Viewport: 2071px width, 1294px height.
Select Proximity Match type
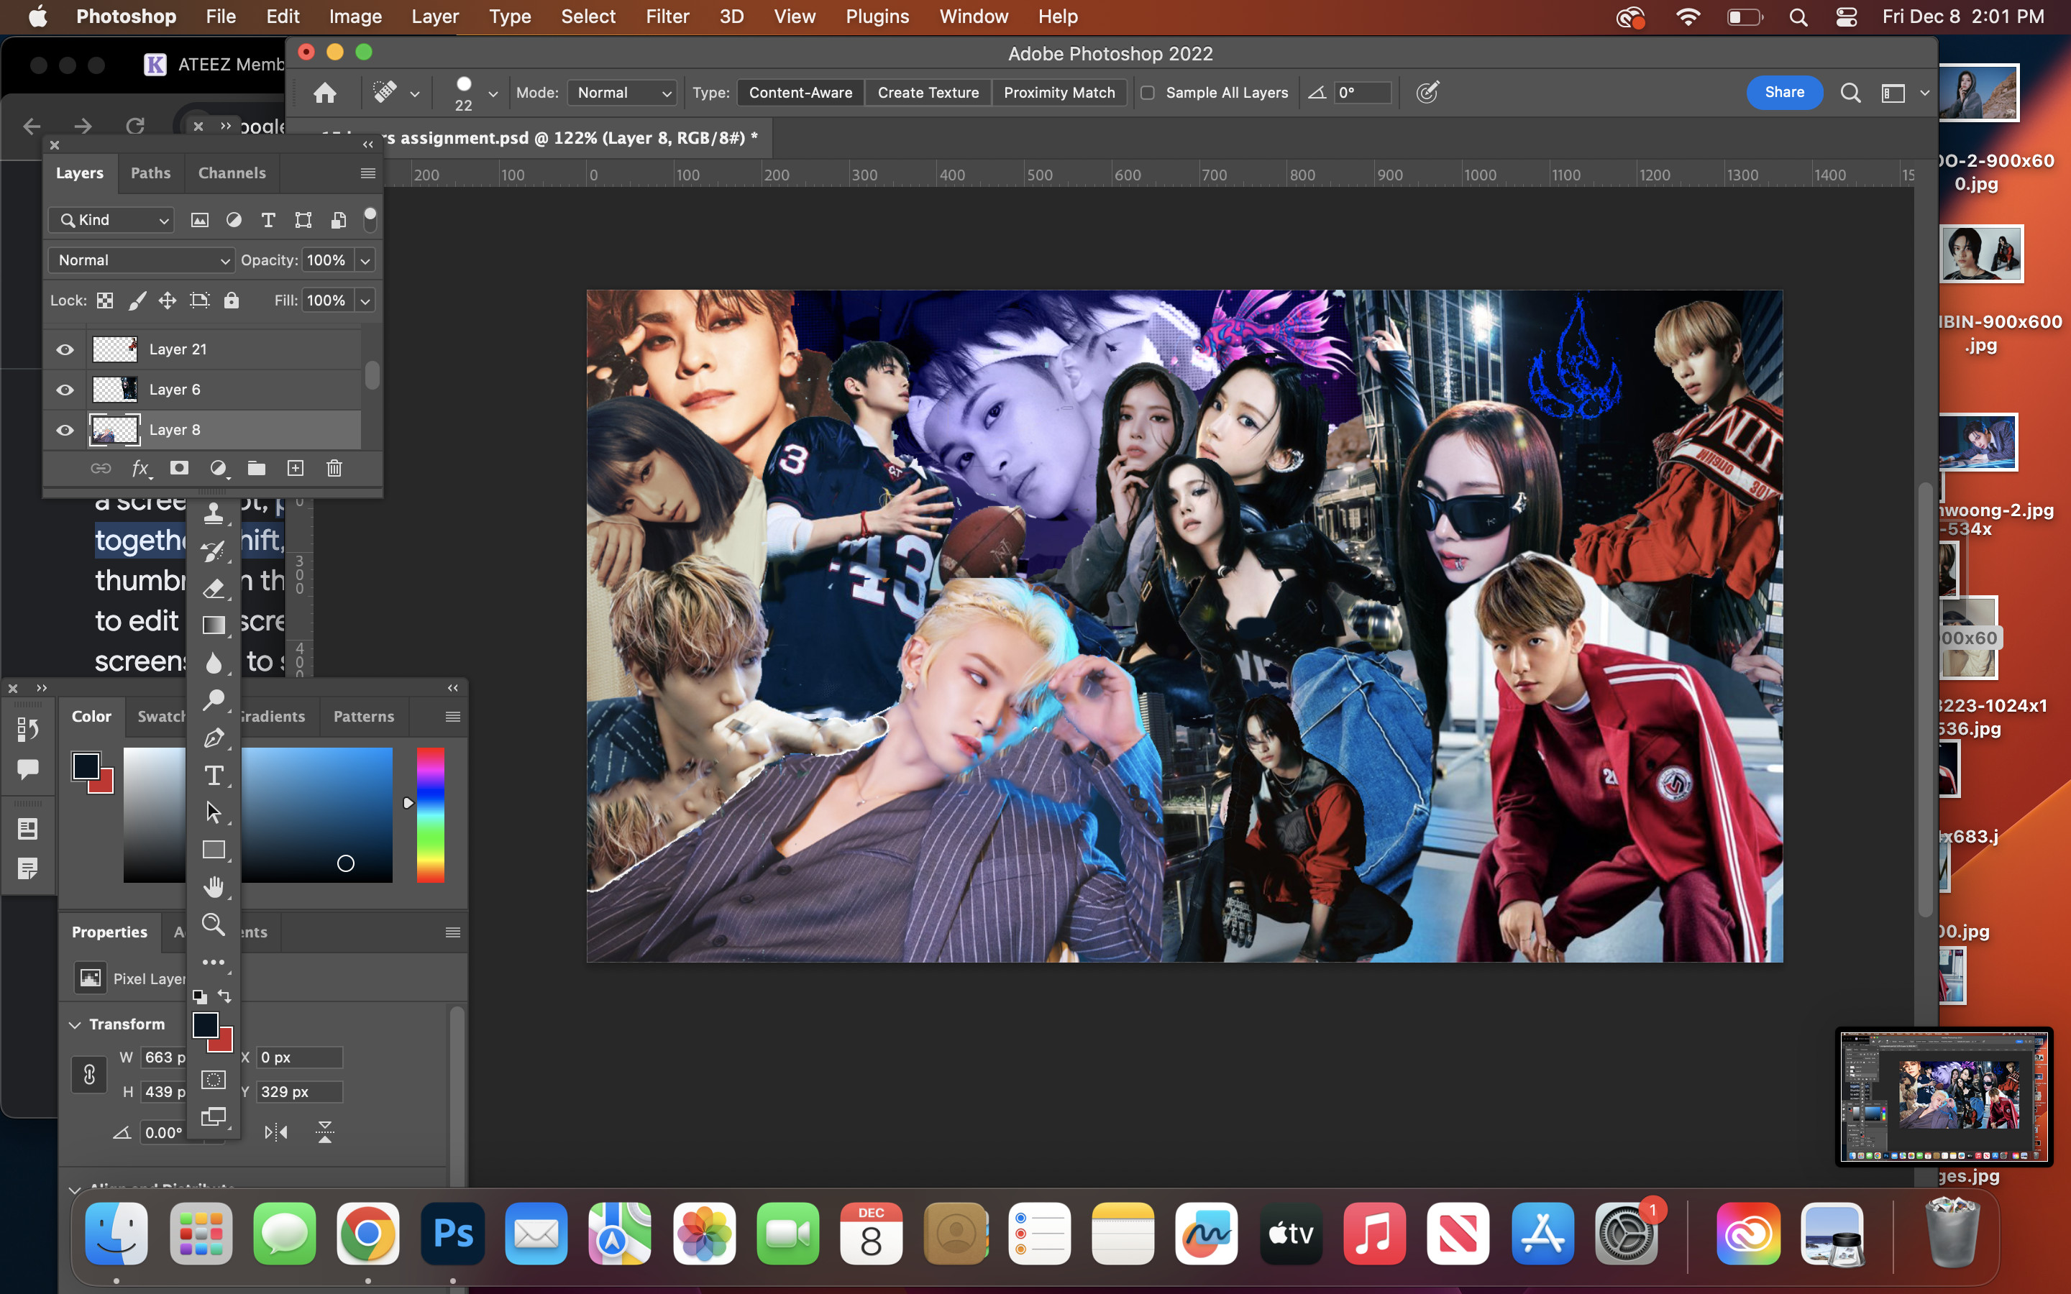(1059, 93)
